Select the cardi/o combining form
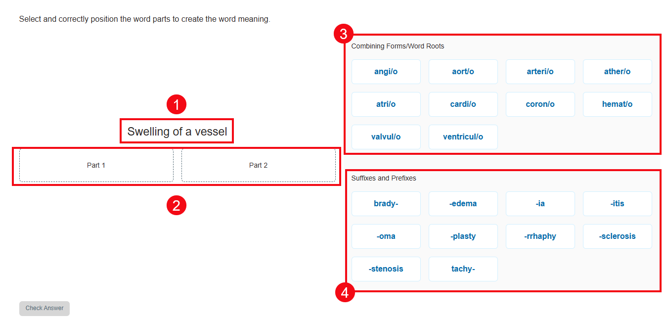Screen dimensions: 667x319 click(x=463, y=104)
